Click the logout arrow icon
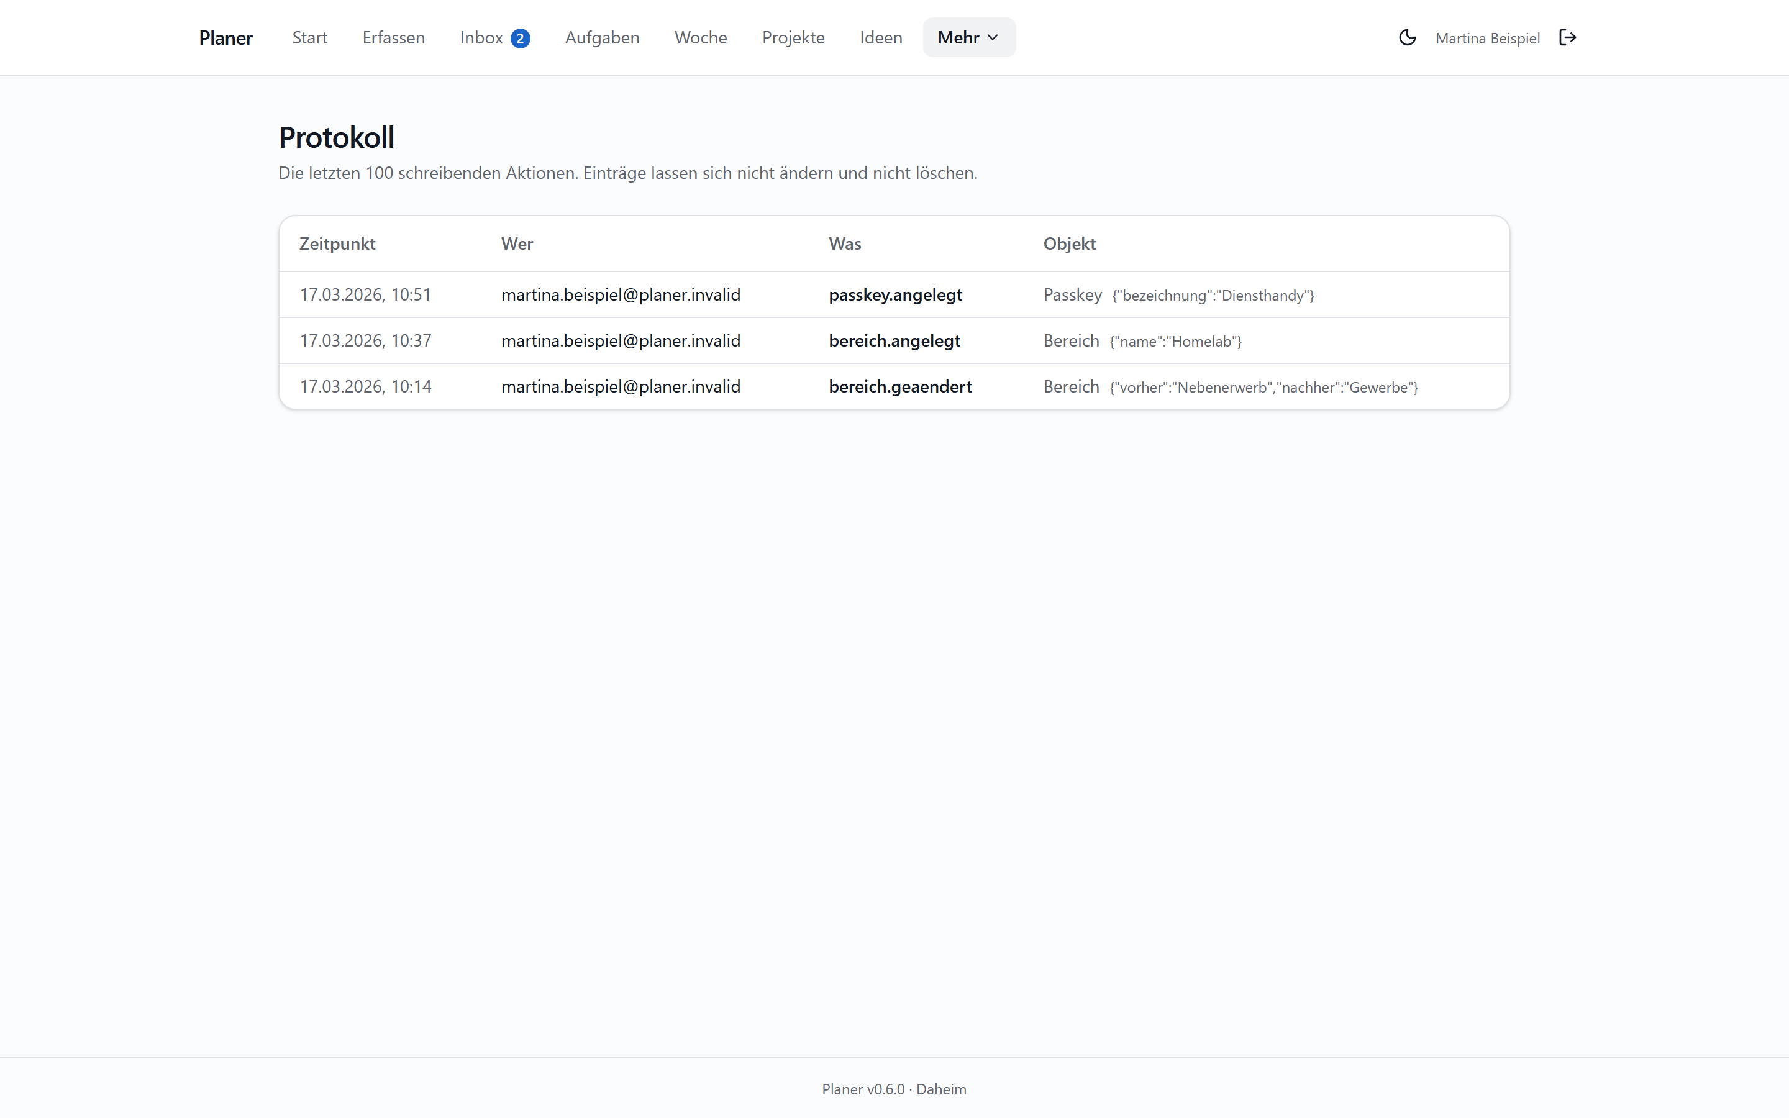The width and height of the screenshot is (1789, 1118). coord(1567,38)
